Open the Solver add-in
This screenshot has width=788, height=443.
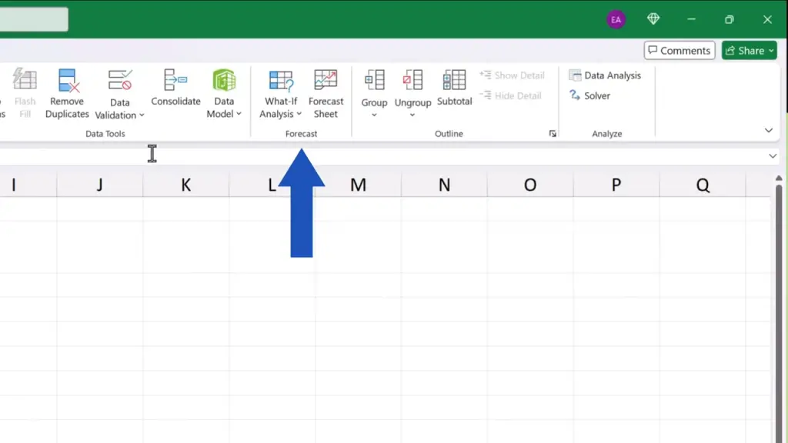[589, 96]
